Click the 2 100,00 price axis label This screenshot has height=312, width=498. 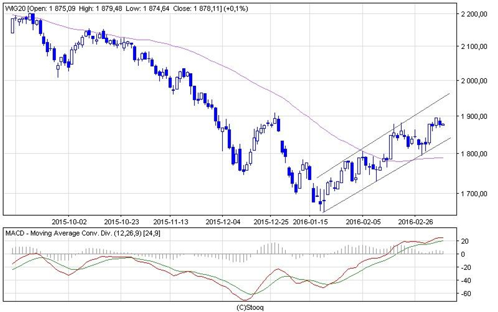pyautogui.click(x=475, y=47)
